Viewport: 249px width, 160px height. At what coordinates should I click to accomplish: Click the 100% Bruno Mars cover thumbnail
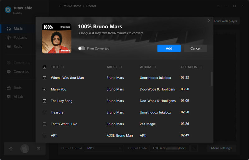point(57,38)
